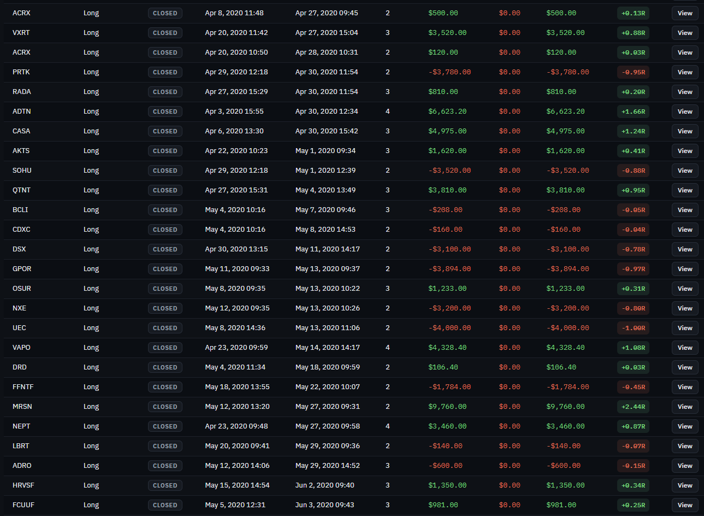Open the OSUR trade via View

685,289
